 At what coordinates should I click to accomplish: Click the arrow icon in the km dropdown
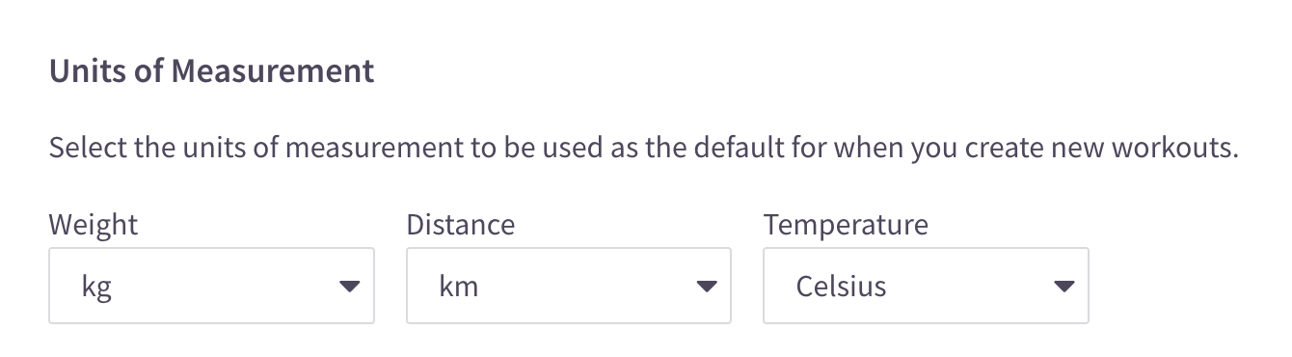pyautogui.click(x=707, y=287)
